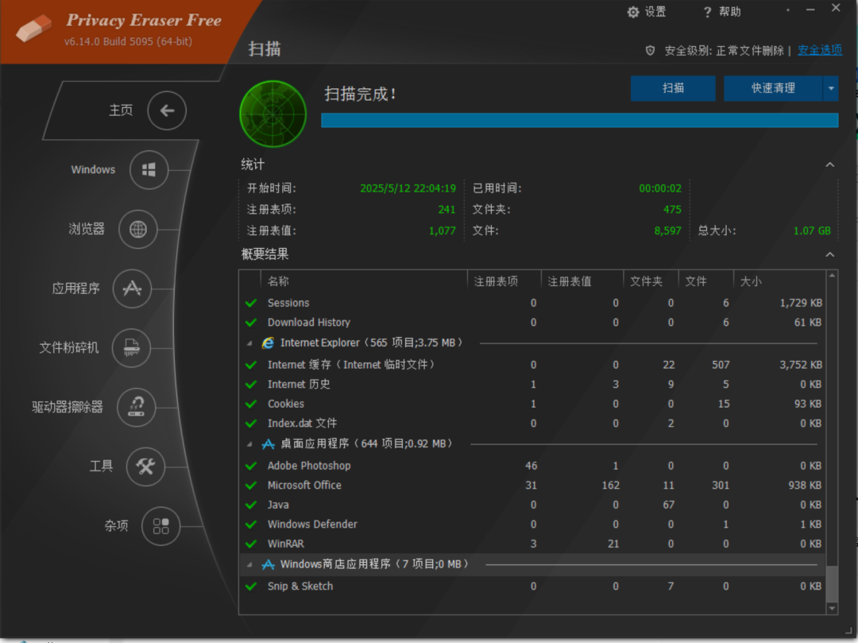Toggle the Microsoft Office checkmark
This screenshot has width=858, height=643.
tap(251, 486)
